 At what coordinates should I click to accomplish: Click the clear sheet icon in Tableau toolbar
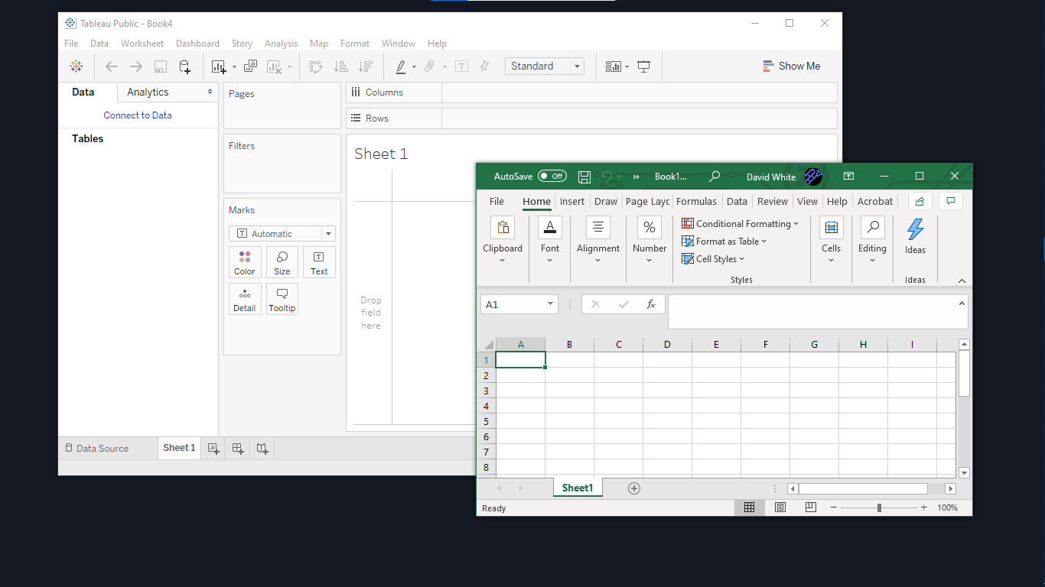[x=274, y=66]
